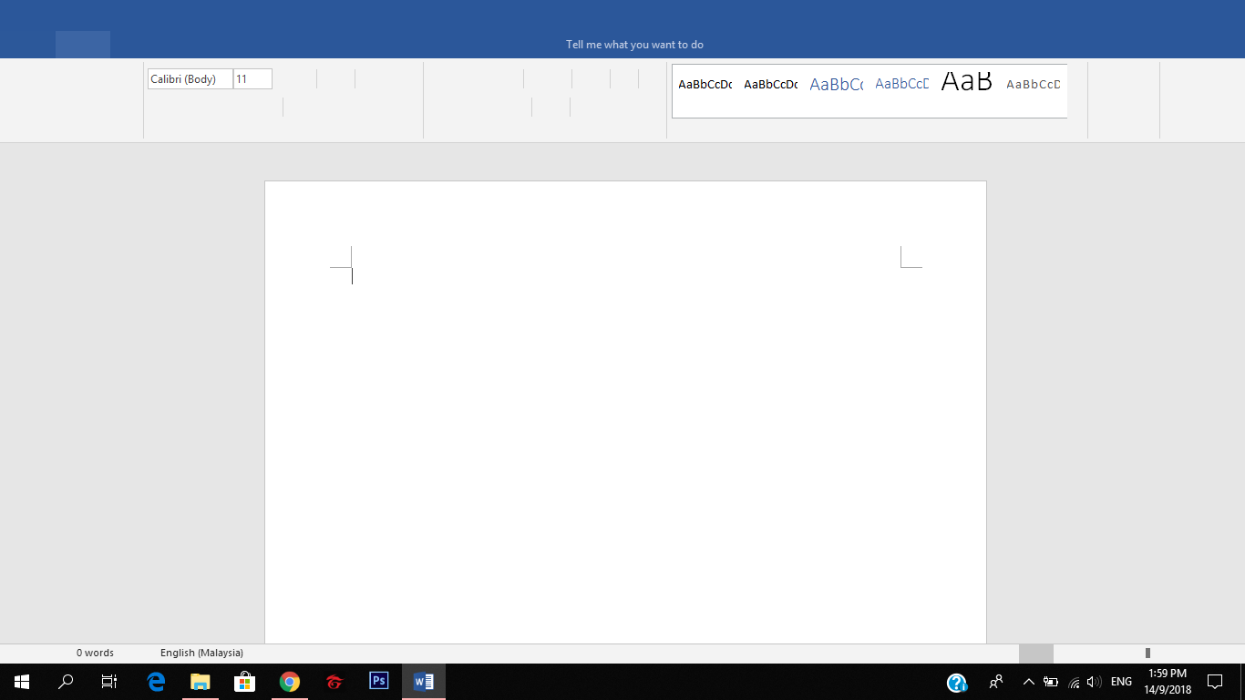The width and height of the screenshot is (1245, 700).
Task: Switch input language via ENG indicator
Action: point(1121,681)
